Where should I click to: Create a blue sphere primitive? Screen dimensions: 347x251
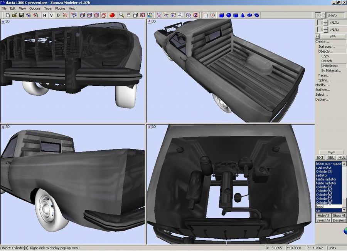pos(229,15)
